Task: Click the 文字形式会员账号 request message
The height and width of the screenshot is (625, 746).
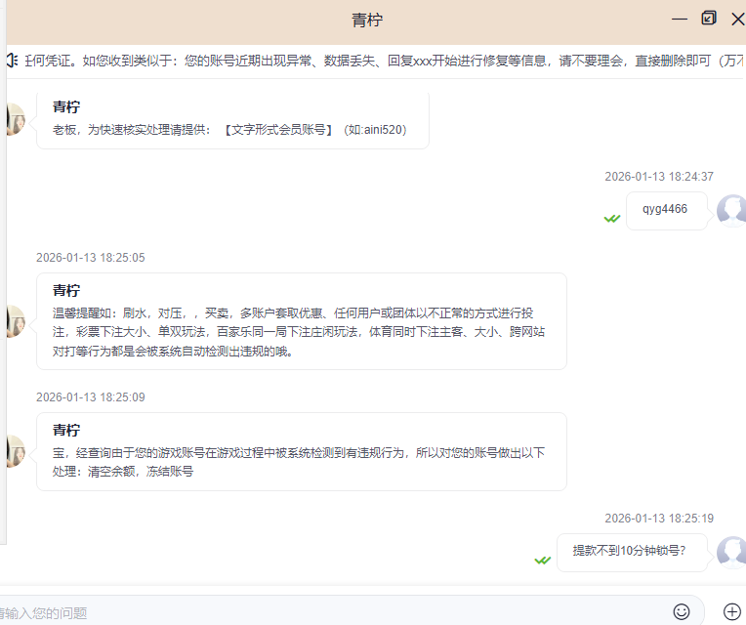Action: click(232, 120)
